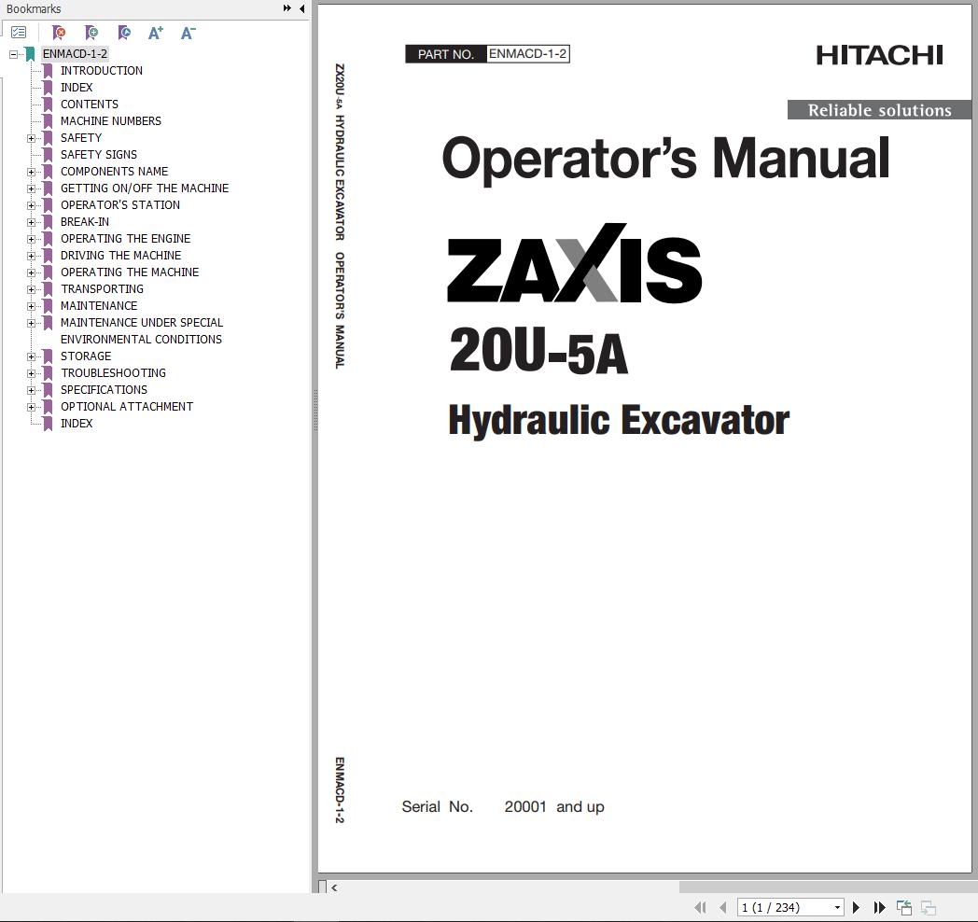Open the first INDEX bookmark below INTRODUCTION
This screenshot has width=978, height=922.
(77, 88)
